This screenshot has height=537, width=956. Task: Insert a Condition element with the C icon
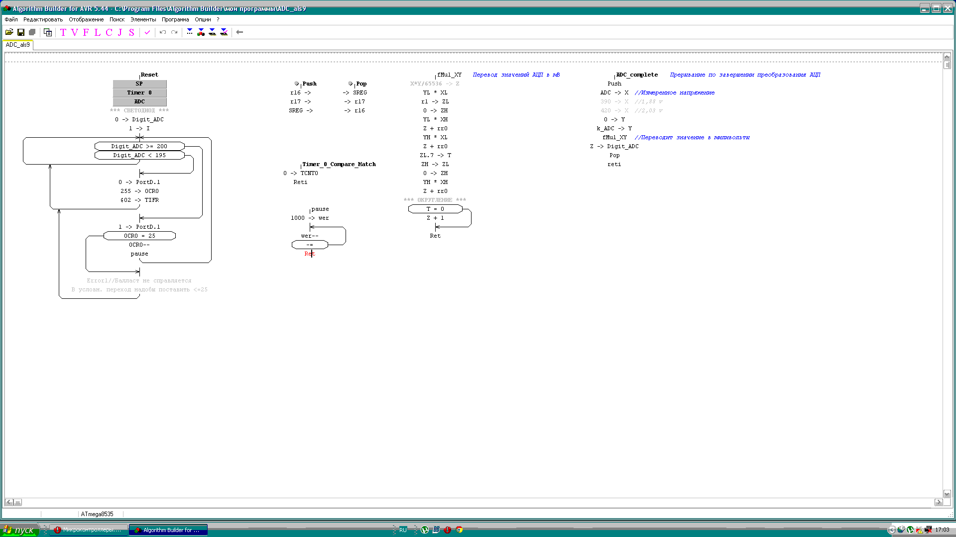click(x=109, y=32)
